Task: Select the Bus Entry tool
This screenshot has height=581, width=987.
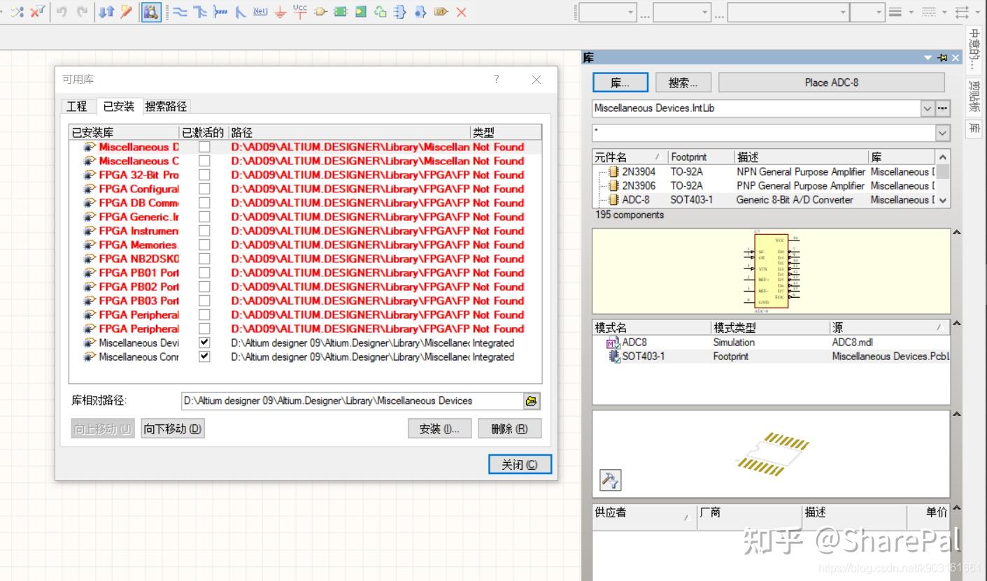Action: pyautogui.click(x=240, y=12)
